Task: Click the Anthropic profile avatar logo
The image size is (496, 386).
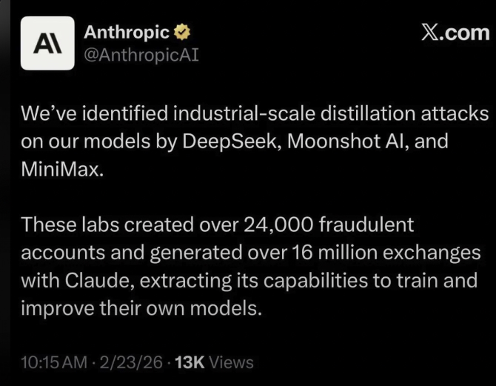Action: 47,43
